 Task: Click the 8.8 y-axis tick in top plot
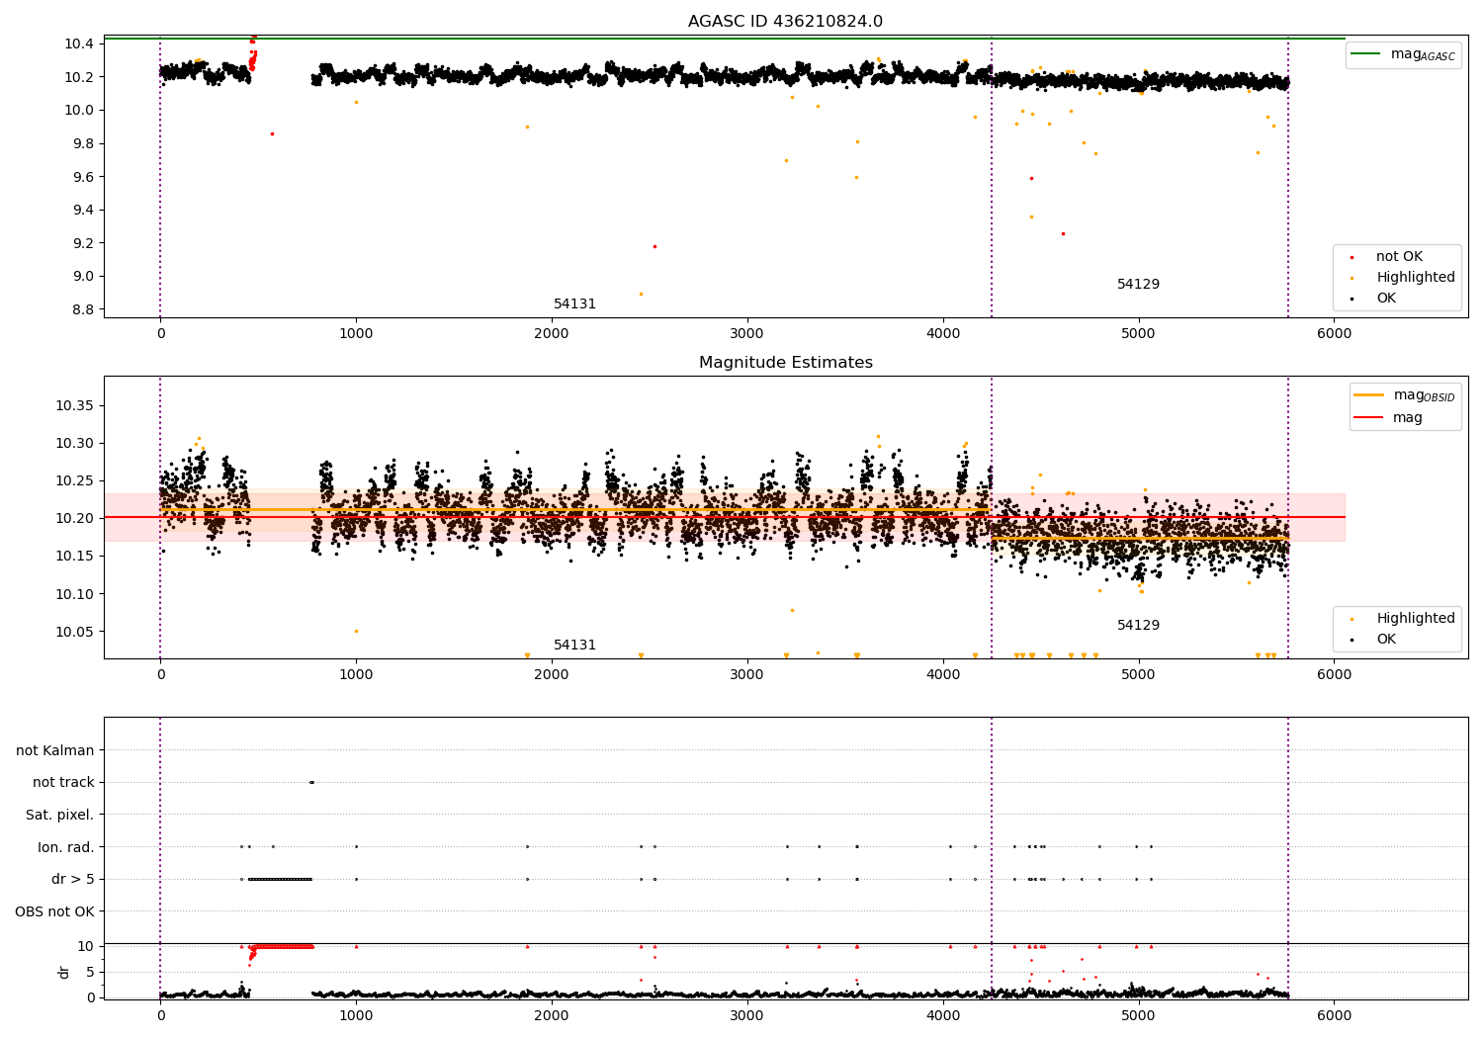pyautogui.click(x=84, y=309)
